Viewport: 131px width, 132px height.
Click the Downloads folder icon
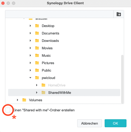37,41
